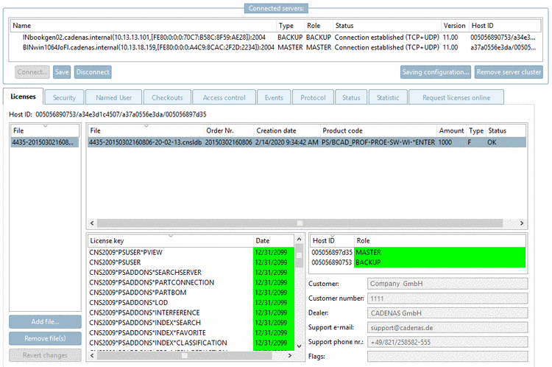Viewport: 552px width, 367px height.
Task: Click the Revert changes button
Action: click(45, 355)
